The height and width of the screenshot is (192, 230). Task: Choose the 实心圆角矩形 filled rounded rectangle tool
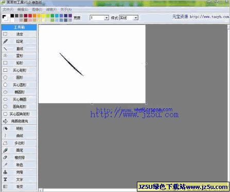[19, 114]
